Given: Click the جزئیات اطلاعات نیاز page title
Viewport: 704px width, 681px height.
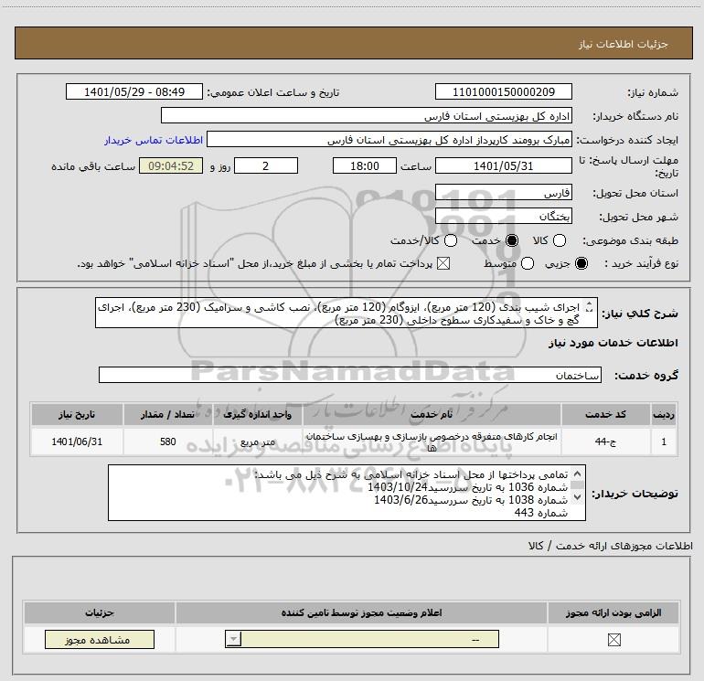Looking at the screenshot, I should click(623, 44).
